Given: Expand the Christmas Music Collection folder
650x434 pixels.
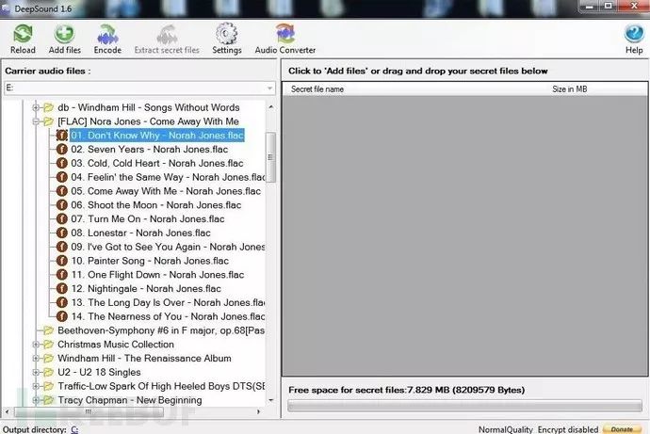Looking at the screenshot, I should point(36,345).
